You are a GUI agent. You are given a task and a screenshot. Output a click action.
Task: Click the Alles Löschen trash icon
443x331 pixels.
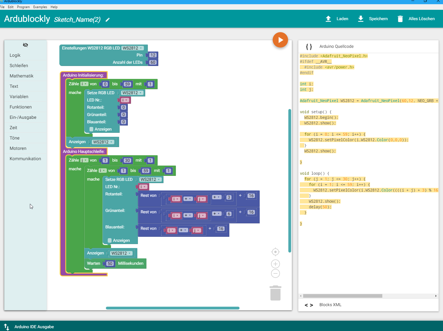coord(400,19)
